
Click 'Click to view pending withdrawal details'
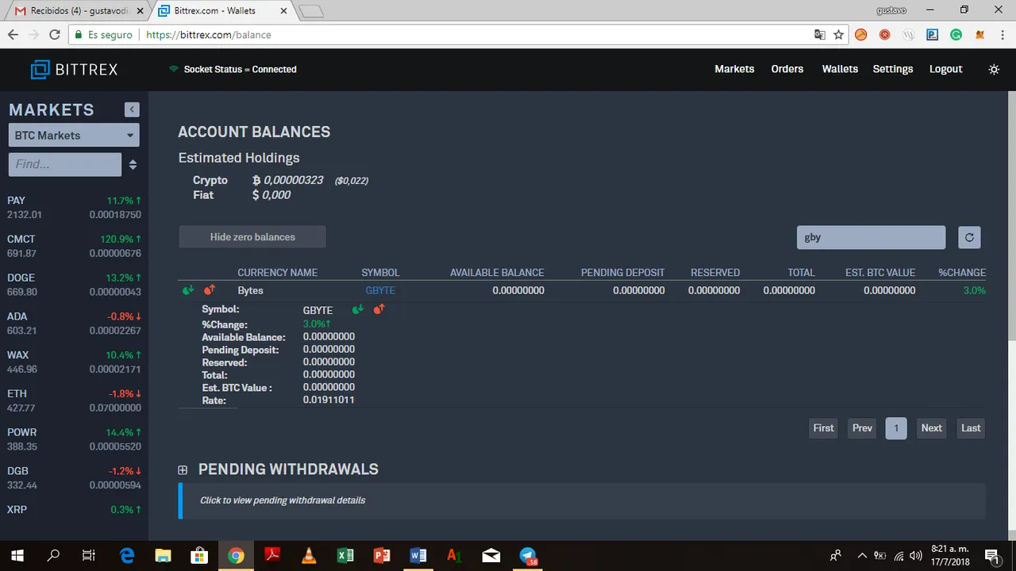pyautogui.click(x=283, y=500)
